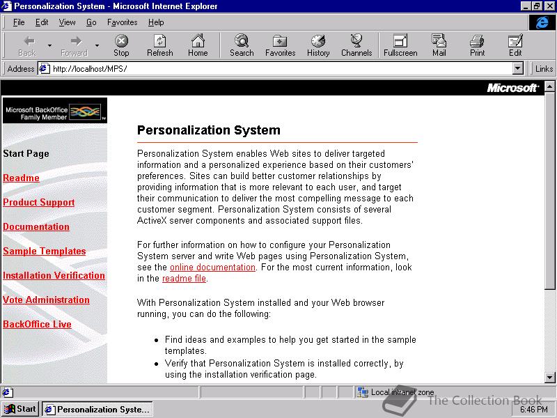557x418 pixels.
Task: Click the Personalization System page heading
Action: [208, 130]
